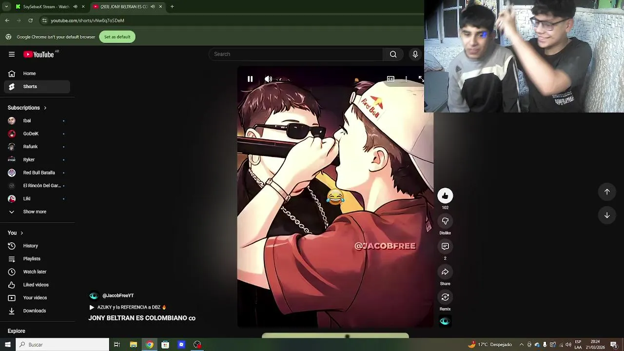This screenshot has width=624, height=351.
Task: Open the 20:24 clock calendar
Action: 595,345
